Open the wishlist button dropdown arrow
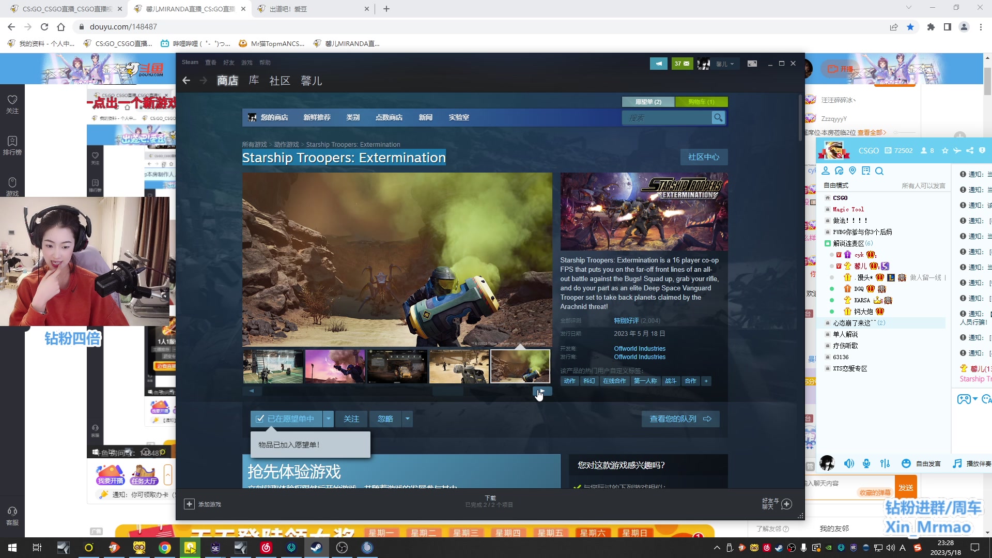Viewport: 992px width, 558px height. coord(329,419)
